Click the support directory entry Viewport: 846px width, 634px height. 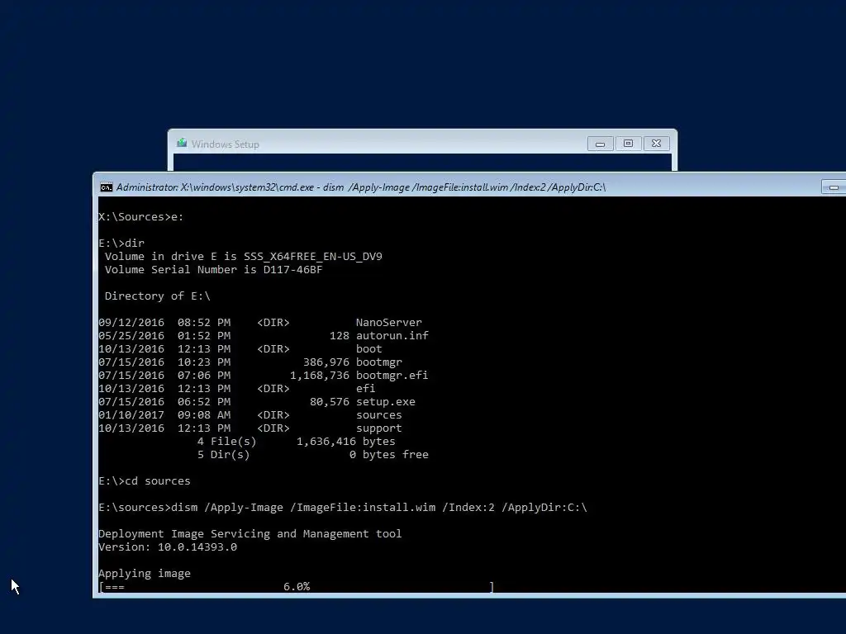pos(250,428)
